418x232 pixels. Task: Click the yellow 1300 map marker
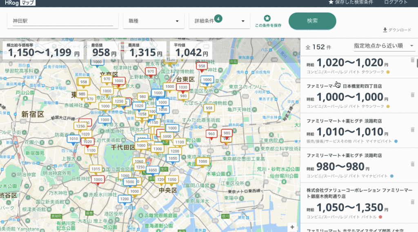point(158,149)
